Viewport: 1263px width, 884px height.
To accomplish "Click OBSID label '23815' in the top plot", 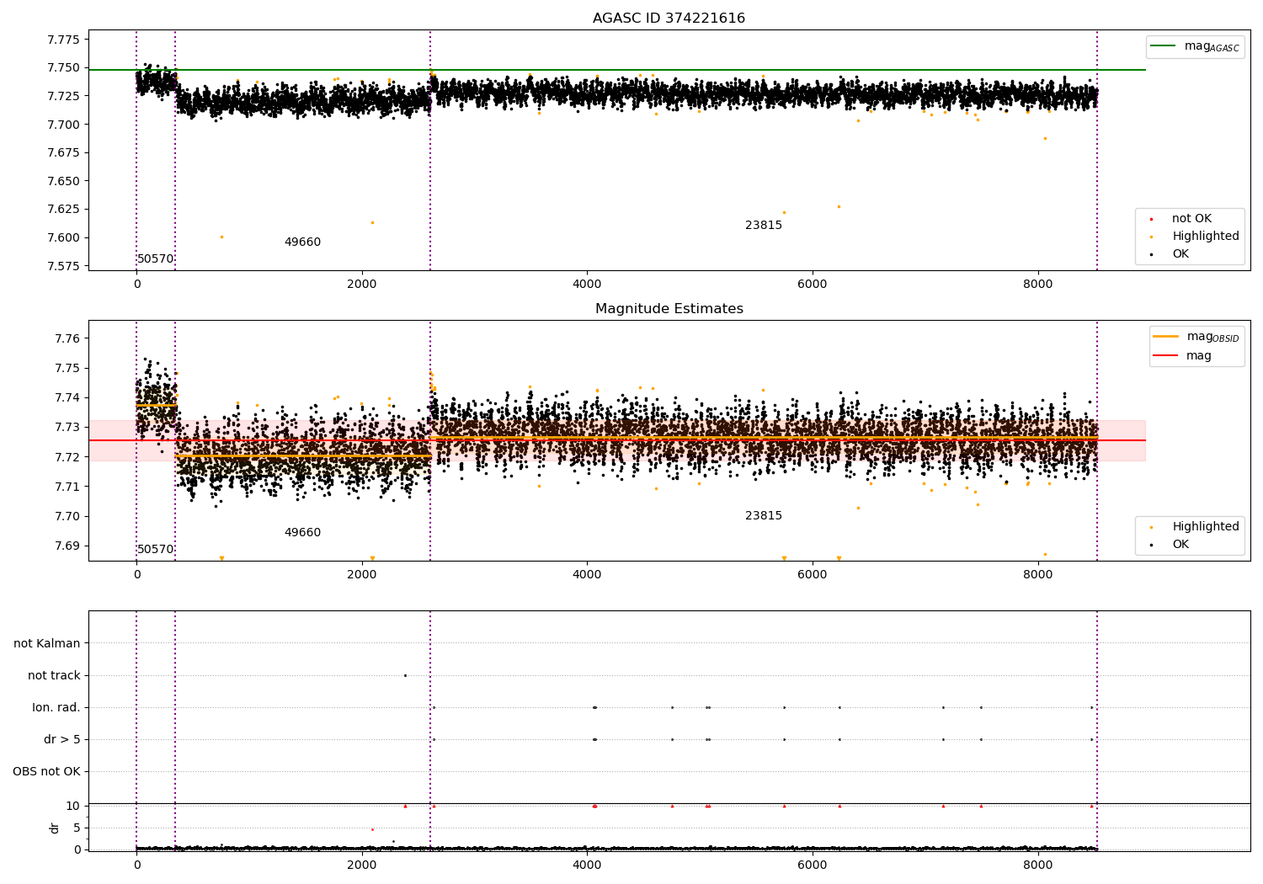I will [764, 226].
